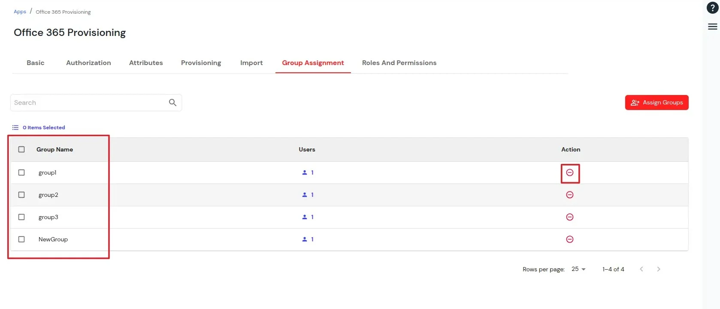Select the group3 name text
720x309 pixels.
point(48,217)
